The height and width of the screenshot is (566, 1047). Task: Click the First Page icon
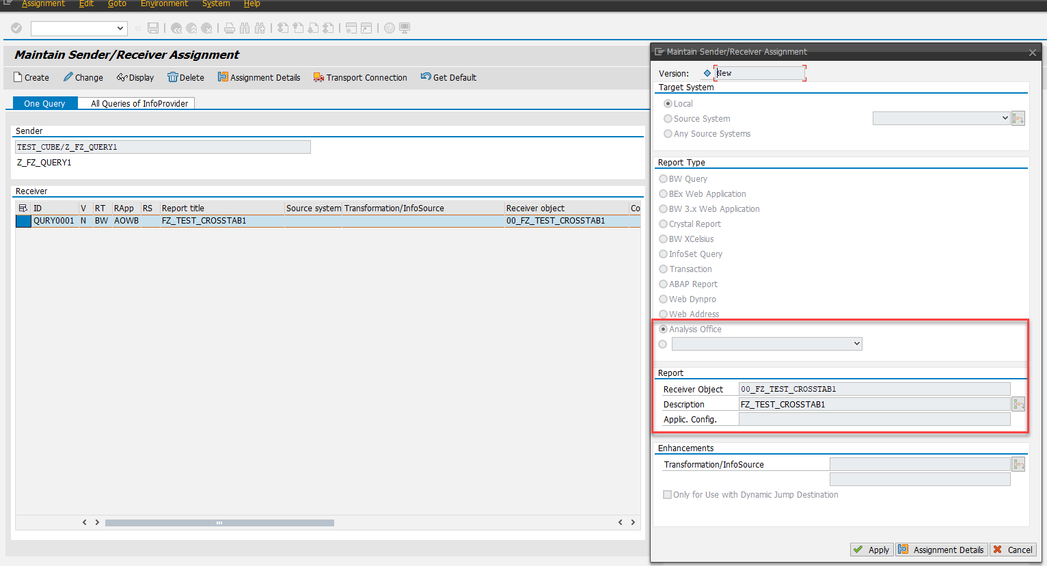pos(283,28)
